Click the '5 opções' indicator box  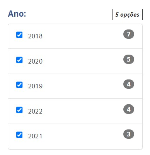(128, 15)
